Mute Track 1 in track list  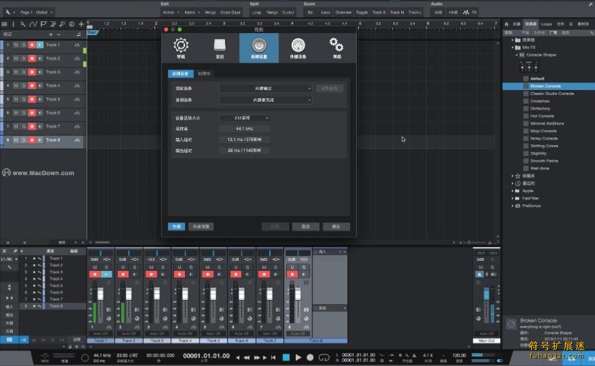tap(16, 45)
